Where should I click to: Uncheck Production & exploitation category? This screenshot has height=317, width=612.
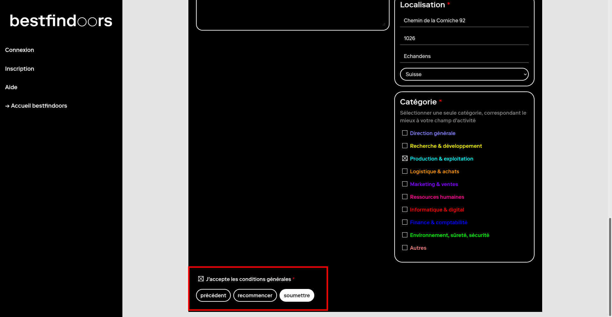tap(405, 158)
